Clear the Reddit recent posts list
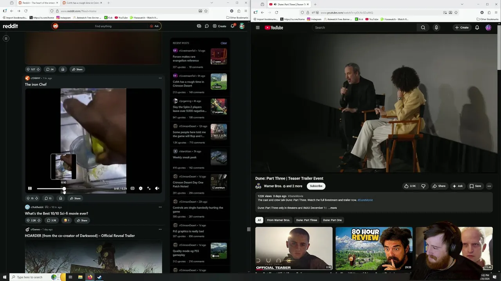 [223, 43]
